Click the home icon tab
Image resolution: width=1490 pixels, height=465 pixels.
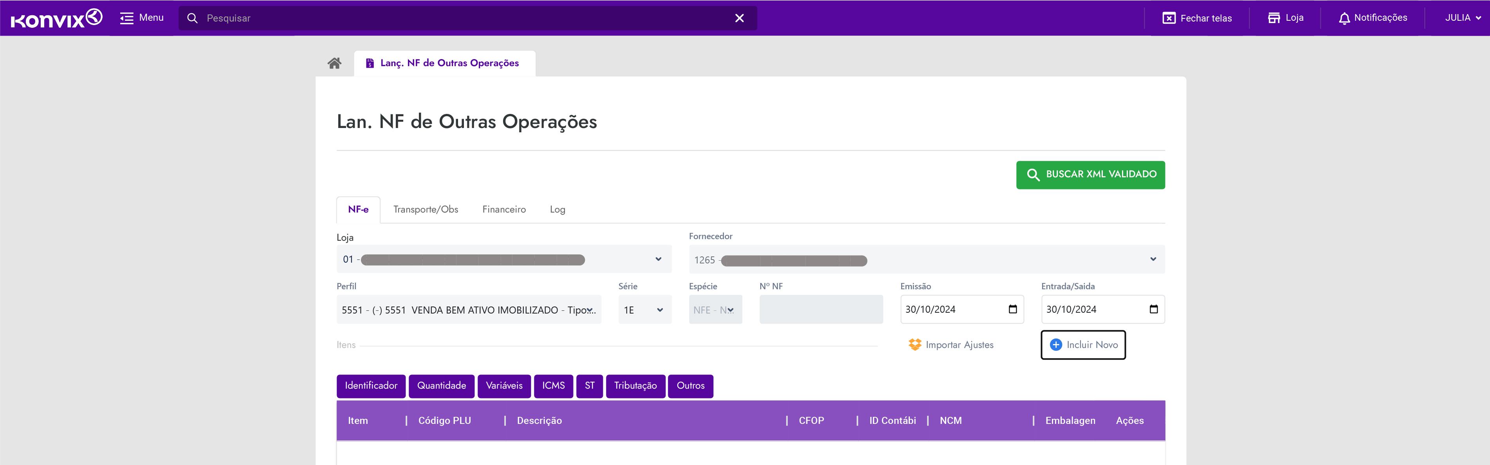pos(334,63)
